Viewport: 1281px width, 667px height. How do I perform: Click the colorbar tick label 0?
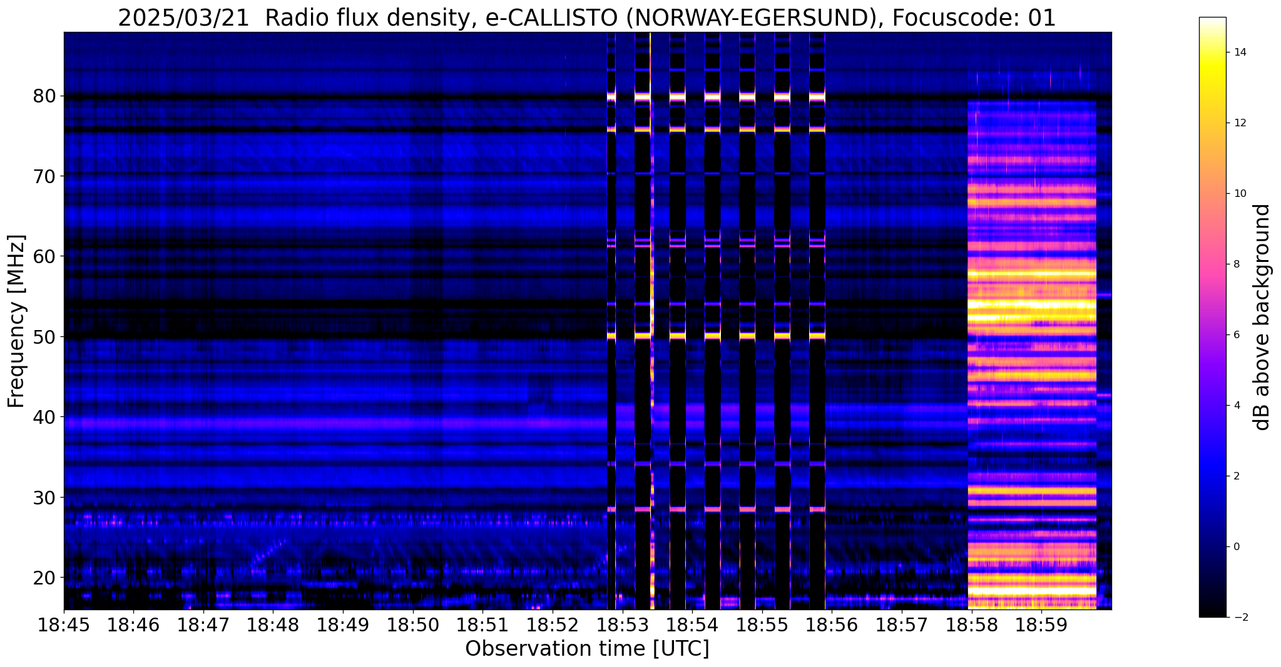1236,547
